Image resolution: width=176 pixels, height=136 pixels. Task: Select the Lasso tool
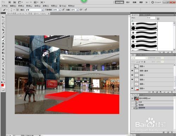(3, 24)
